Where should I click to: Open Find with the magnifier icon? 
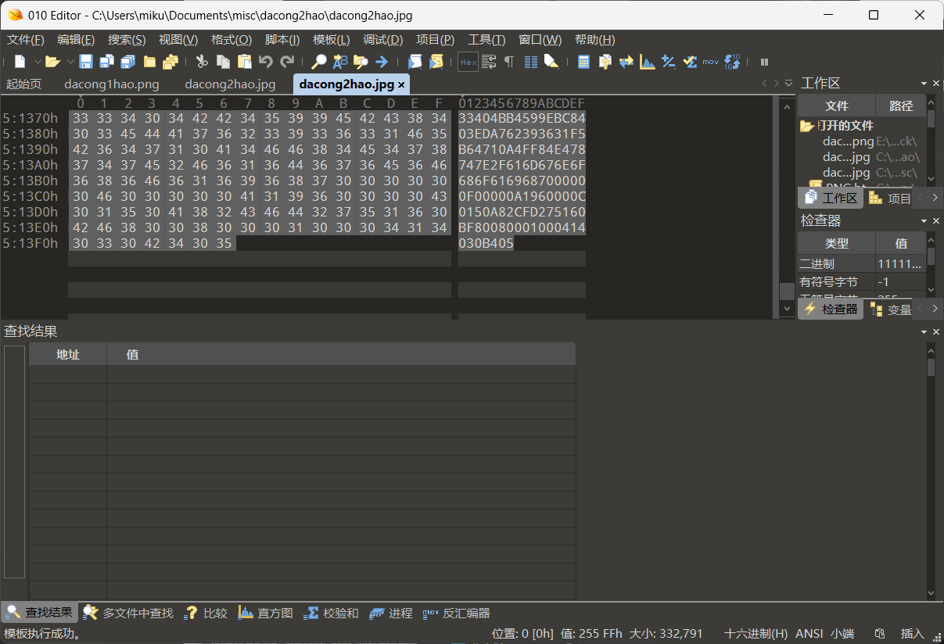[x=319, y=62]
